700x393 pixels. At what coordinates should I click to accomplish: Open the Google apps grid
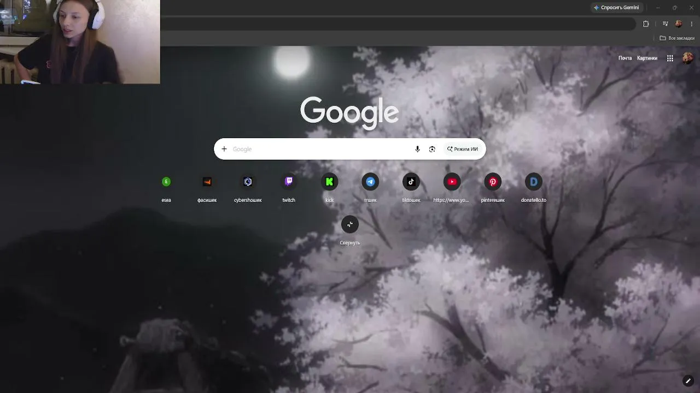coord(670,58)
